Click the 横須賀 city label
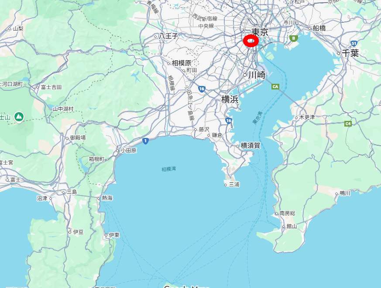This screenshot has width=381, height=288. point(250,146)
